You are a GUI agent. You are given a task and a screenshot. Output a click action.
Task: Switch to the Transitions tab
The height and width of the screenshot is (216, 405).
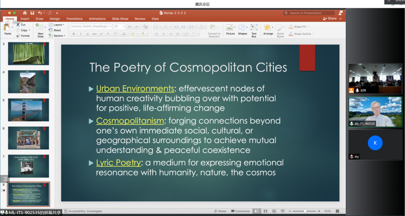(x=74, y=19)
